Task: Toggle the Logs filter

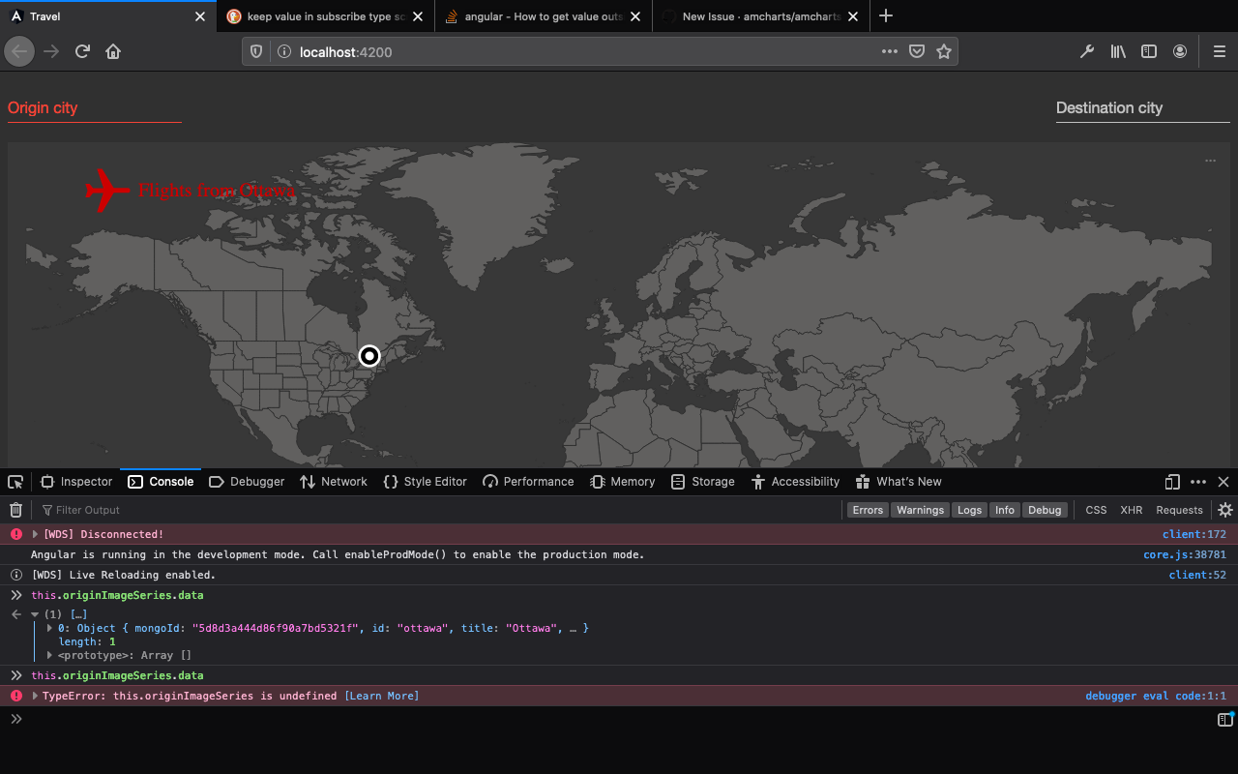Action: 970,510
